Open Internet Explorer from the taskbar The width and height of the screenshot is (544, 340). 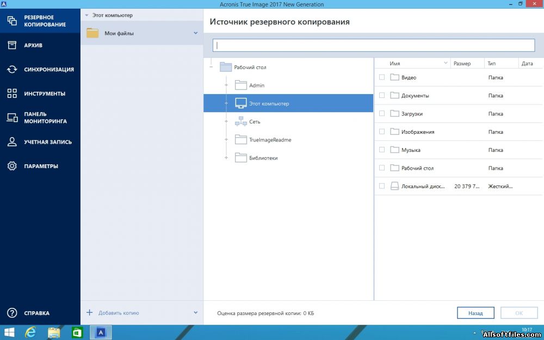click(x=30, y=332)
